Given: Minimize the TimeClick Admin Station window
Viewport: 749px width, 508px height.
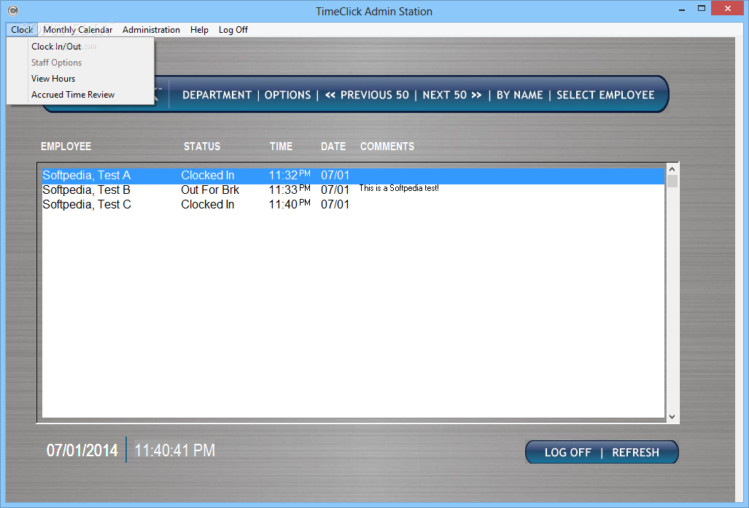Looking at the screenshot, I should tap(682, 9).
